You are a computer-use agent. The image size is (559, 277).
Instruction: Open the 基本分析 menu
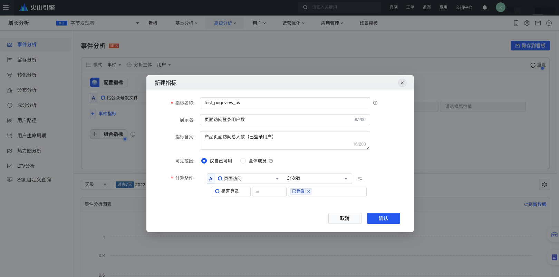tap(186, 23)
